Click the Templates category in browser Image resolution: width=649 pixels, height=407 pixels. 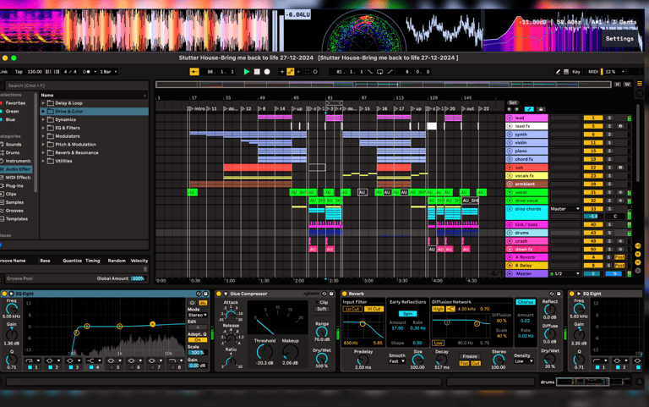(17, 218)
